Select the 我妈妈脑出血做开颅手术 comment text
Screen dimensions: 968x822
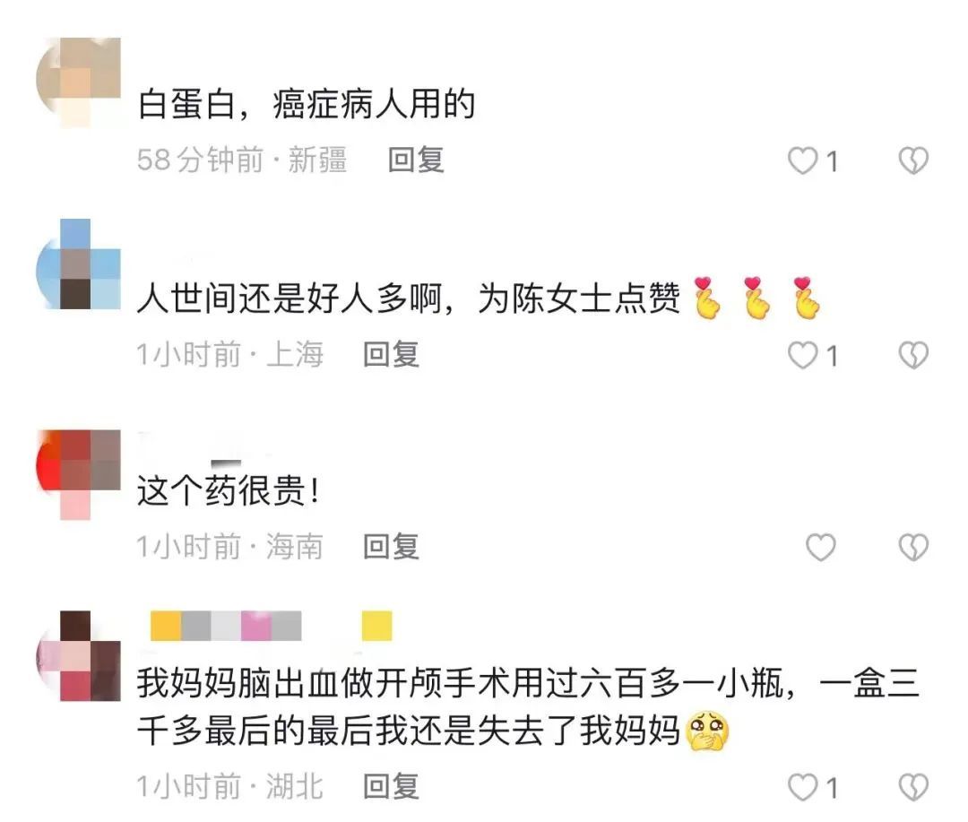tap(529, 707)
